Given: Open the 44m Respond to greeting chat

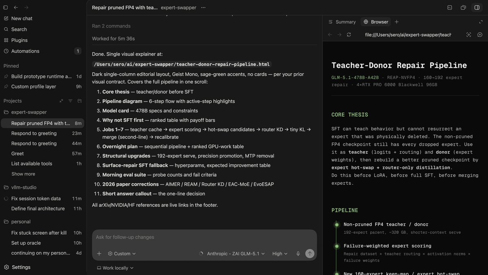Looking at the screenshot, I should (x=42, y=143).
